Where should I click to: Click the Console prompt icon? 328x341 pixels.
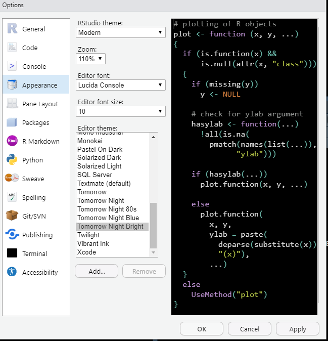click(x=12, y=66)
